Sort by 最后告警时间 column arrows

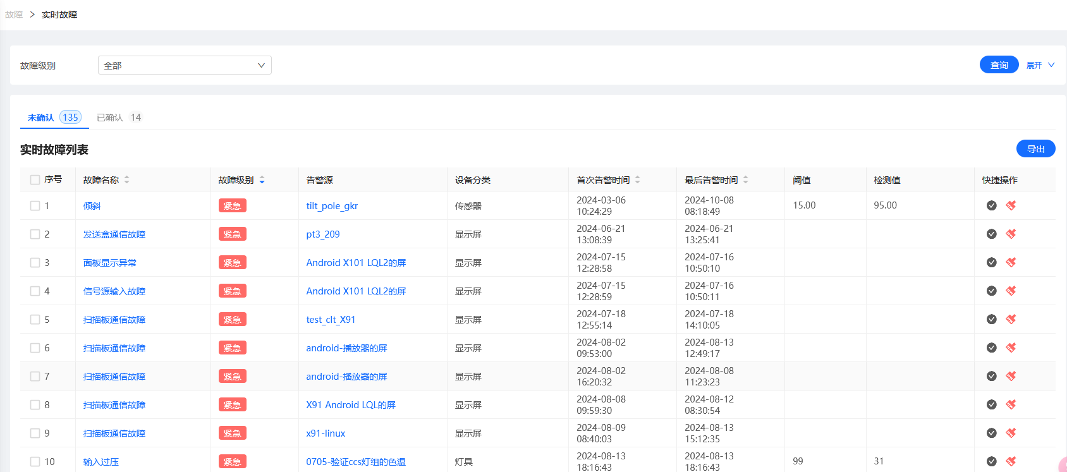tap(745, 180)
